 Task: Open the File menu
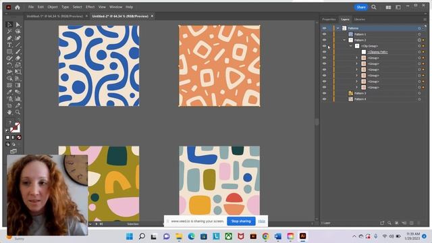pos(31,7)
